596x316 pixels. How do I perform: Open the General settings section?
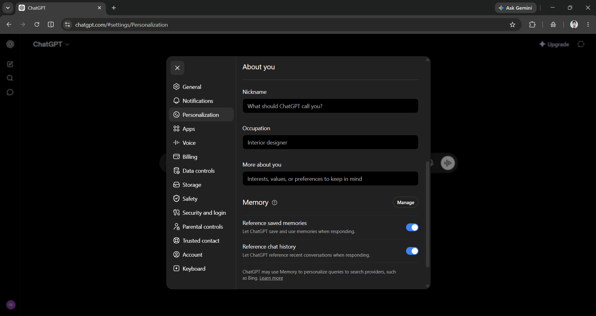[x=201, y=87]
